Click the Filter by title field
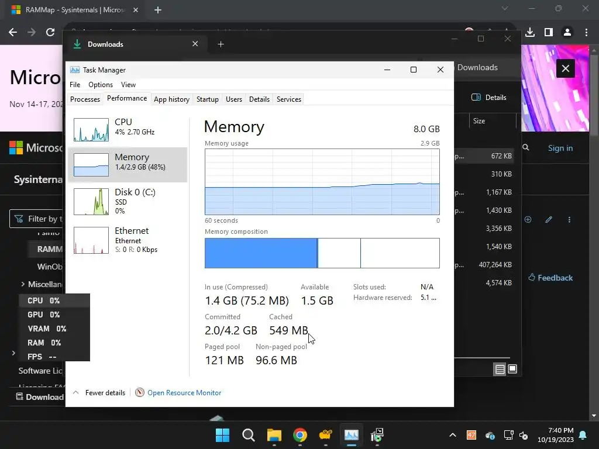Screen dimensions: 599x449 point(36,219)
